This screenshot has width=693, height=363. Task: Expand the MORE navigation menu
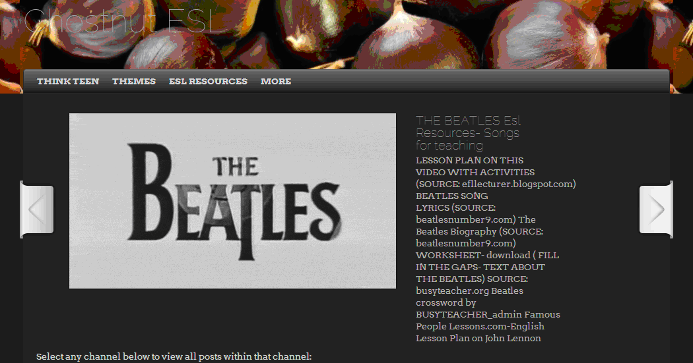point(276,82)
